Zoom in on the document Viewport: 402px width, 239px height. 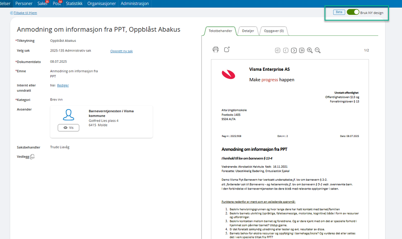point(310,50)
